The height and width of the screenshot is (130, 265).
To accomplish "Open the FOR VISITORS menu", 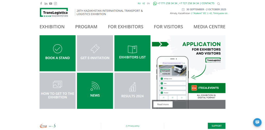I will point(168,27).
